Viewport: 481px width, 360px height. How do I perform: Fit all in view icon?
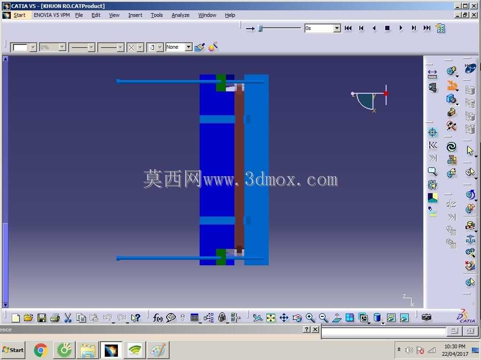click(x=271, y=318)
